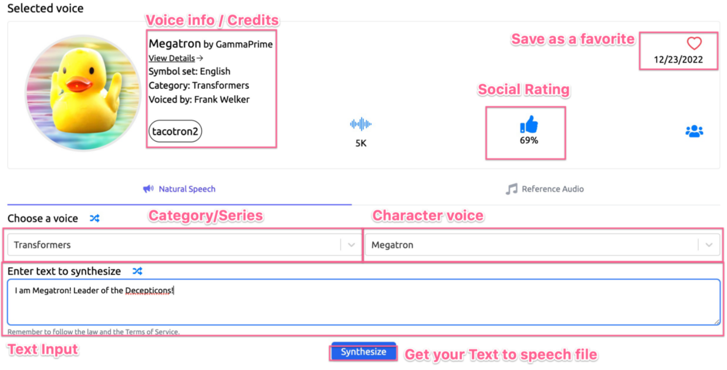The image size is (727, 370).
Task: Expand the Transformers dropdown chevron arrow
Action: click(x=351, y=245)
